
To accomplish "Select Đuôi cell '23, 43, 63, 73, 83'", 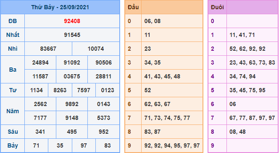I will (x=252, y=62).
